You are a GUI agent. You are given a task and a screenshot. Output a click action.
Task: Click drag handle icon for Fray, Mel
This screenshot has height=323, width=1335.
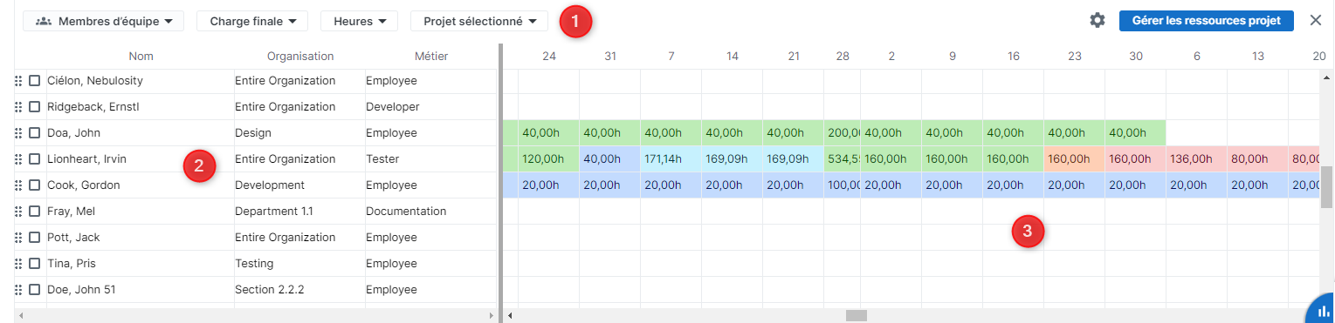[x=18, y=212]
